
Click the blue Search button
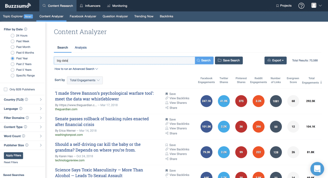tap(204, 60)
